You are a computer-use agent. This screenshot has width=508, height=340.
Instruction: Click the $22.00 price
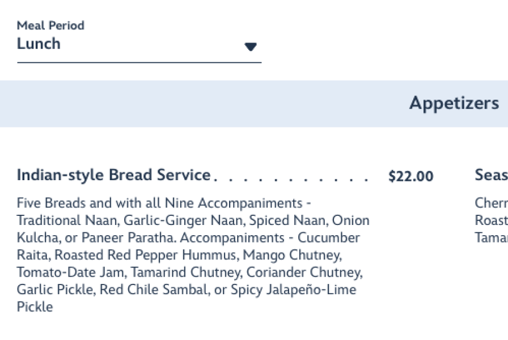click(x=410, y=176)
